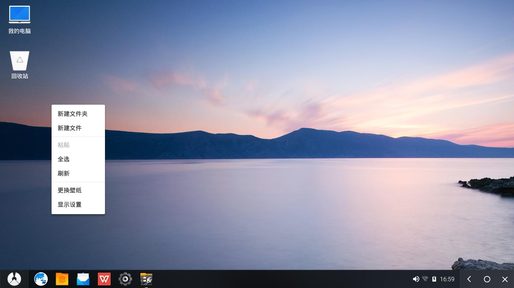Choose 更换壁纸 to change wallpaper

pos(78,190)
